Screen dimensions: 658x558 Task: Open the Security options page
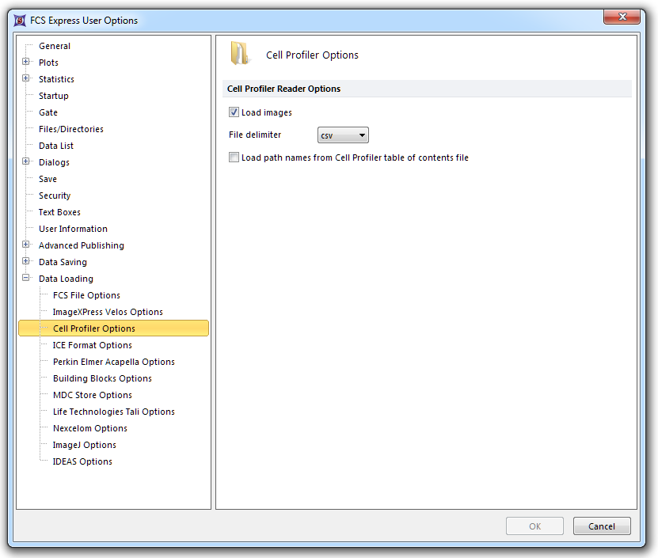(55, 195)
